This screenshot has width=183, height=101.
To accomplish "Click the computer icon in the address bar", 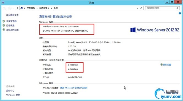I will point(21,8).
